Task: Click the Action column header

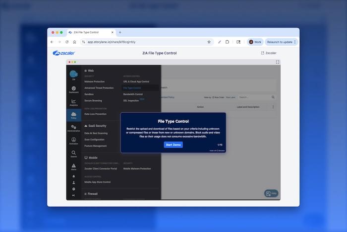Action: (200, 107)
